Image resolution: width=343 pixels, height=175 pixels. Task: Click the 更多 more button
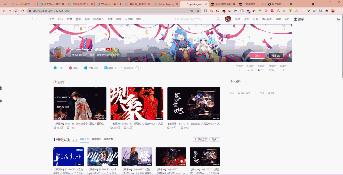(215, 139)
